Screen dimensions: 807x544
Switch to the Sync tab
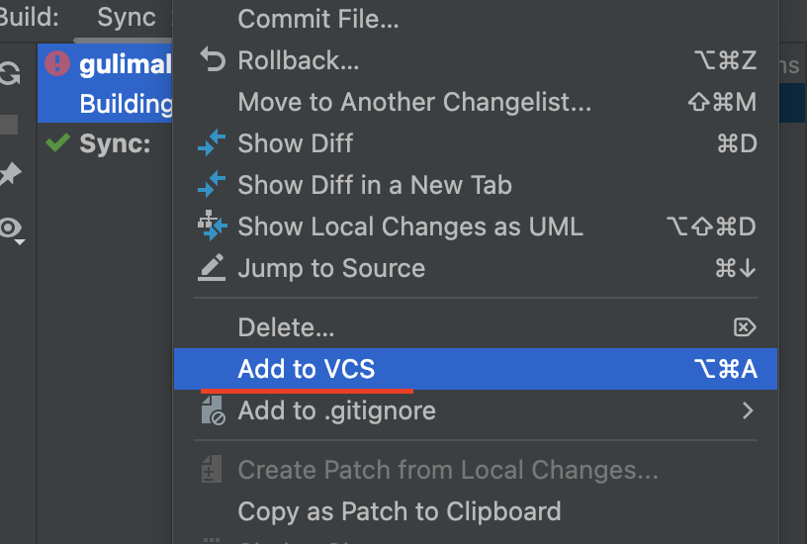coord(127,18)
